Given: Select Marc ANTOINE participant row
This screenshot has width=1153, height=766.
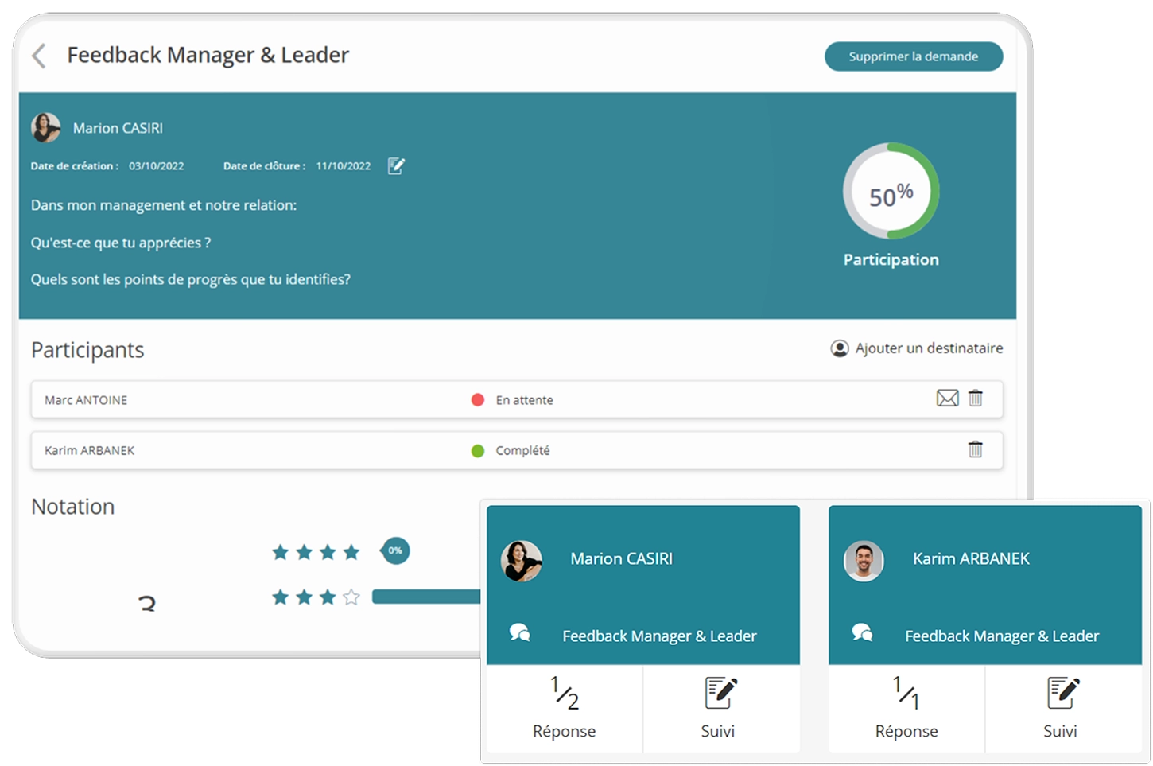Looking at the screenshot, I should pyautogui.click(x=239, y=399).
